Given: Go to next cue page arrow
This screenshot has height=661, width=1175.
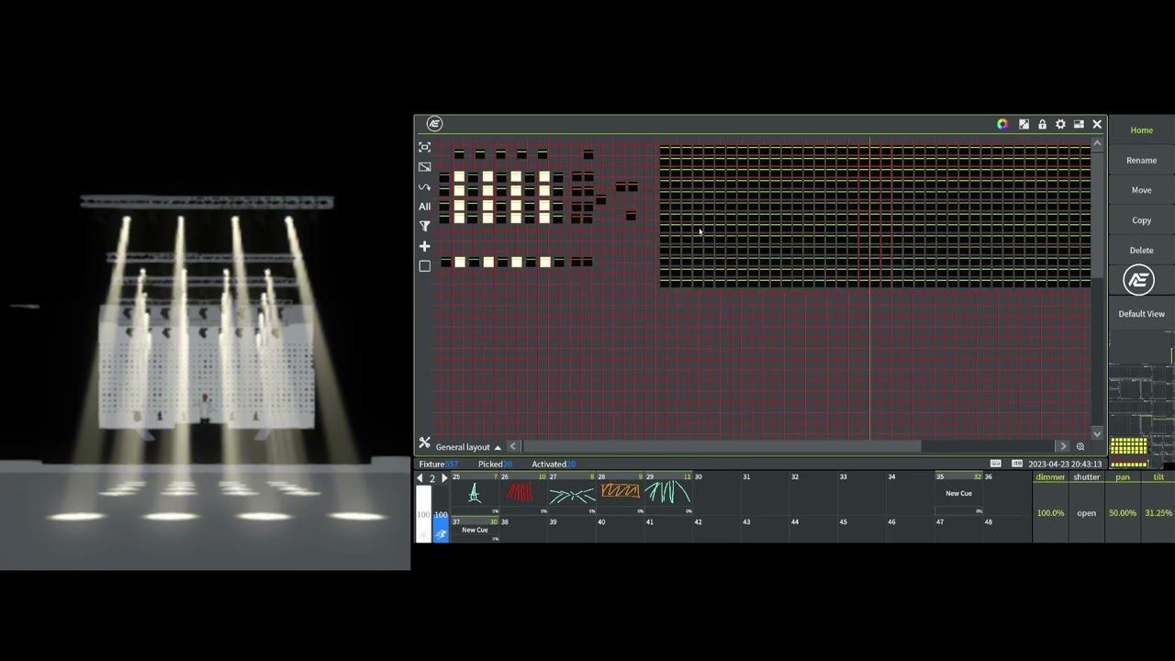Looking at the screenshot, I should 444,478.
